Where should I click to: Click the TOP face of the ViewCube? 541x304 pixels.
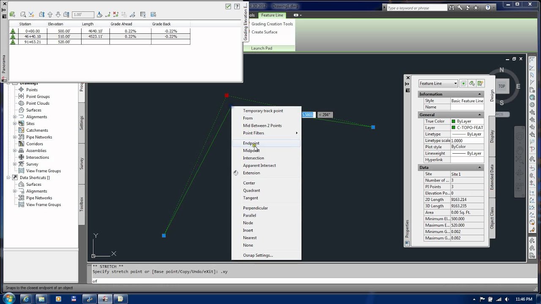pos(502,86)
